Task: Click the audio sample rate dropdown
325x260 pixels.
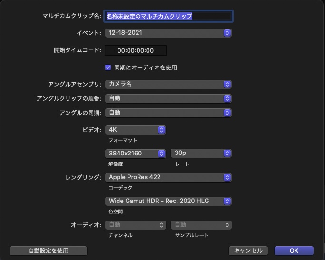Action: [x=201, y=224]
